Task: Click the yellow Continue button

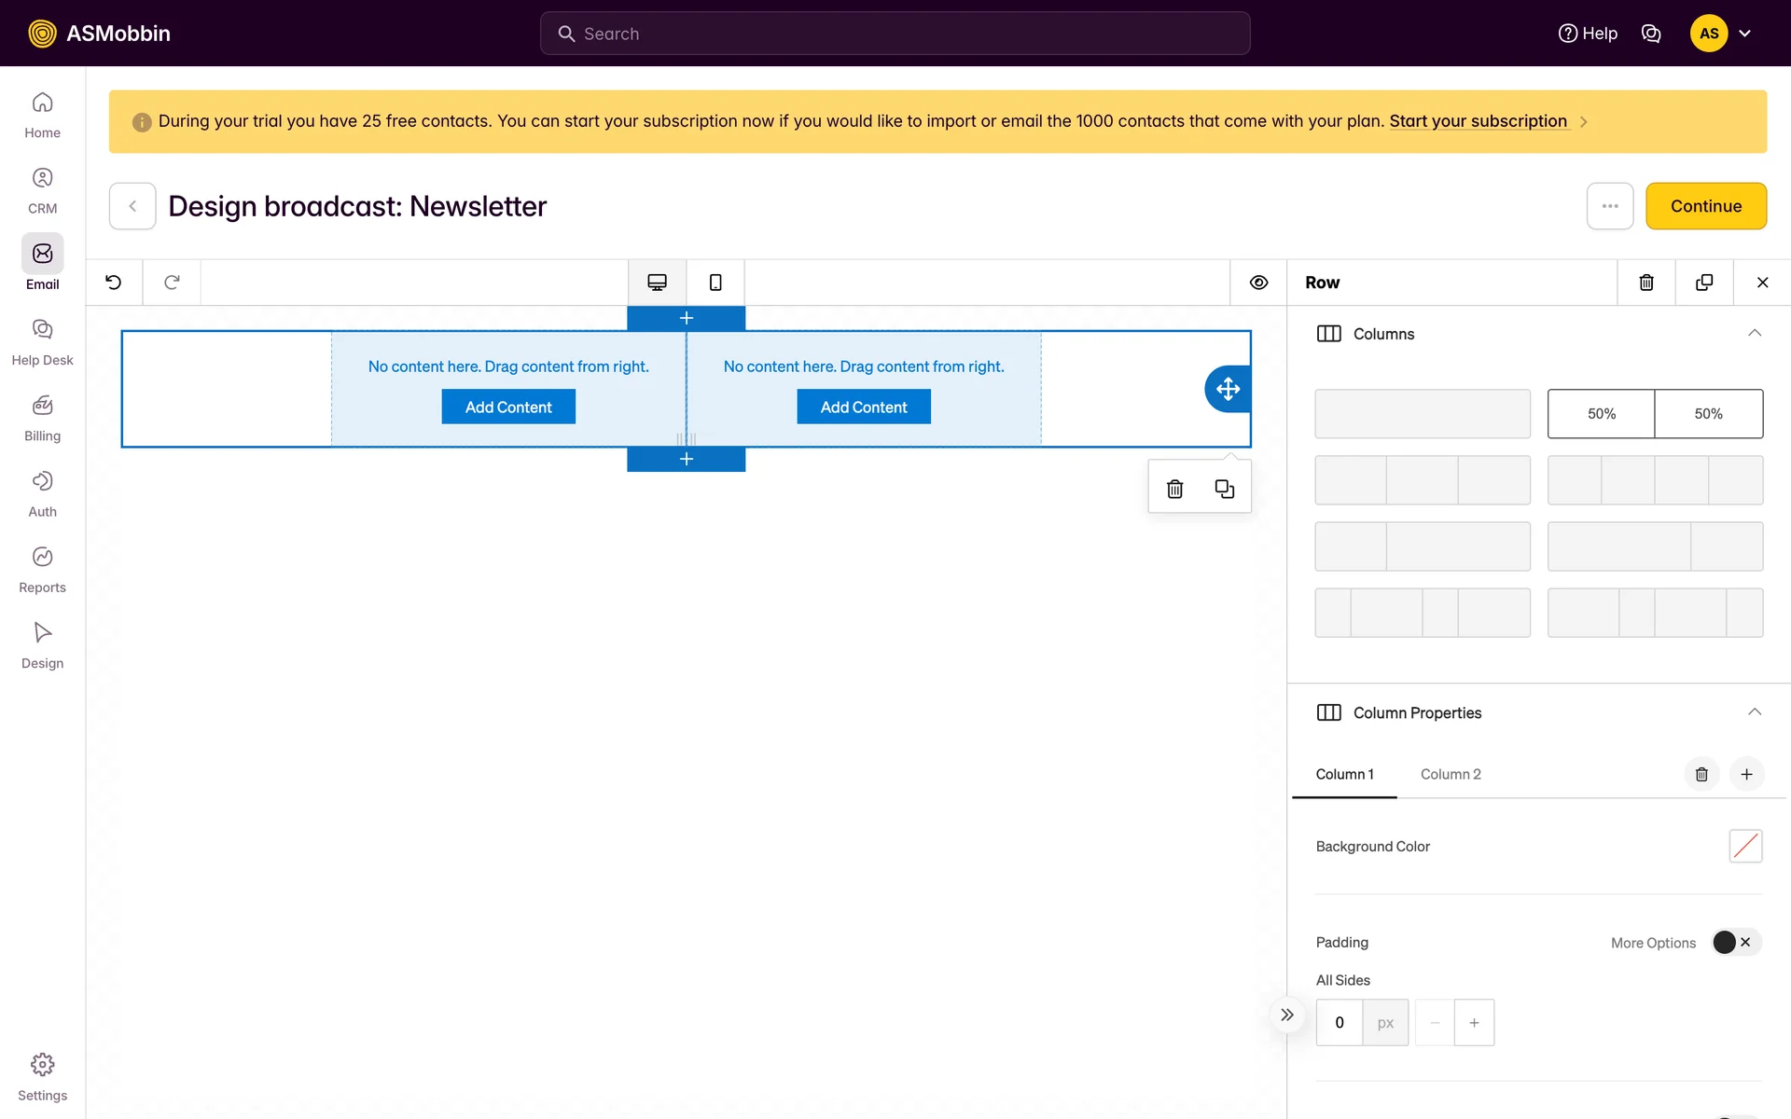Action: 1705,206
